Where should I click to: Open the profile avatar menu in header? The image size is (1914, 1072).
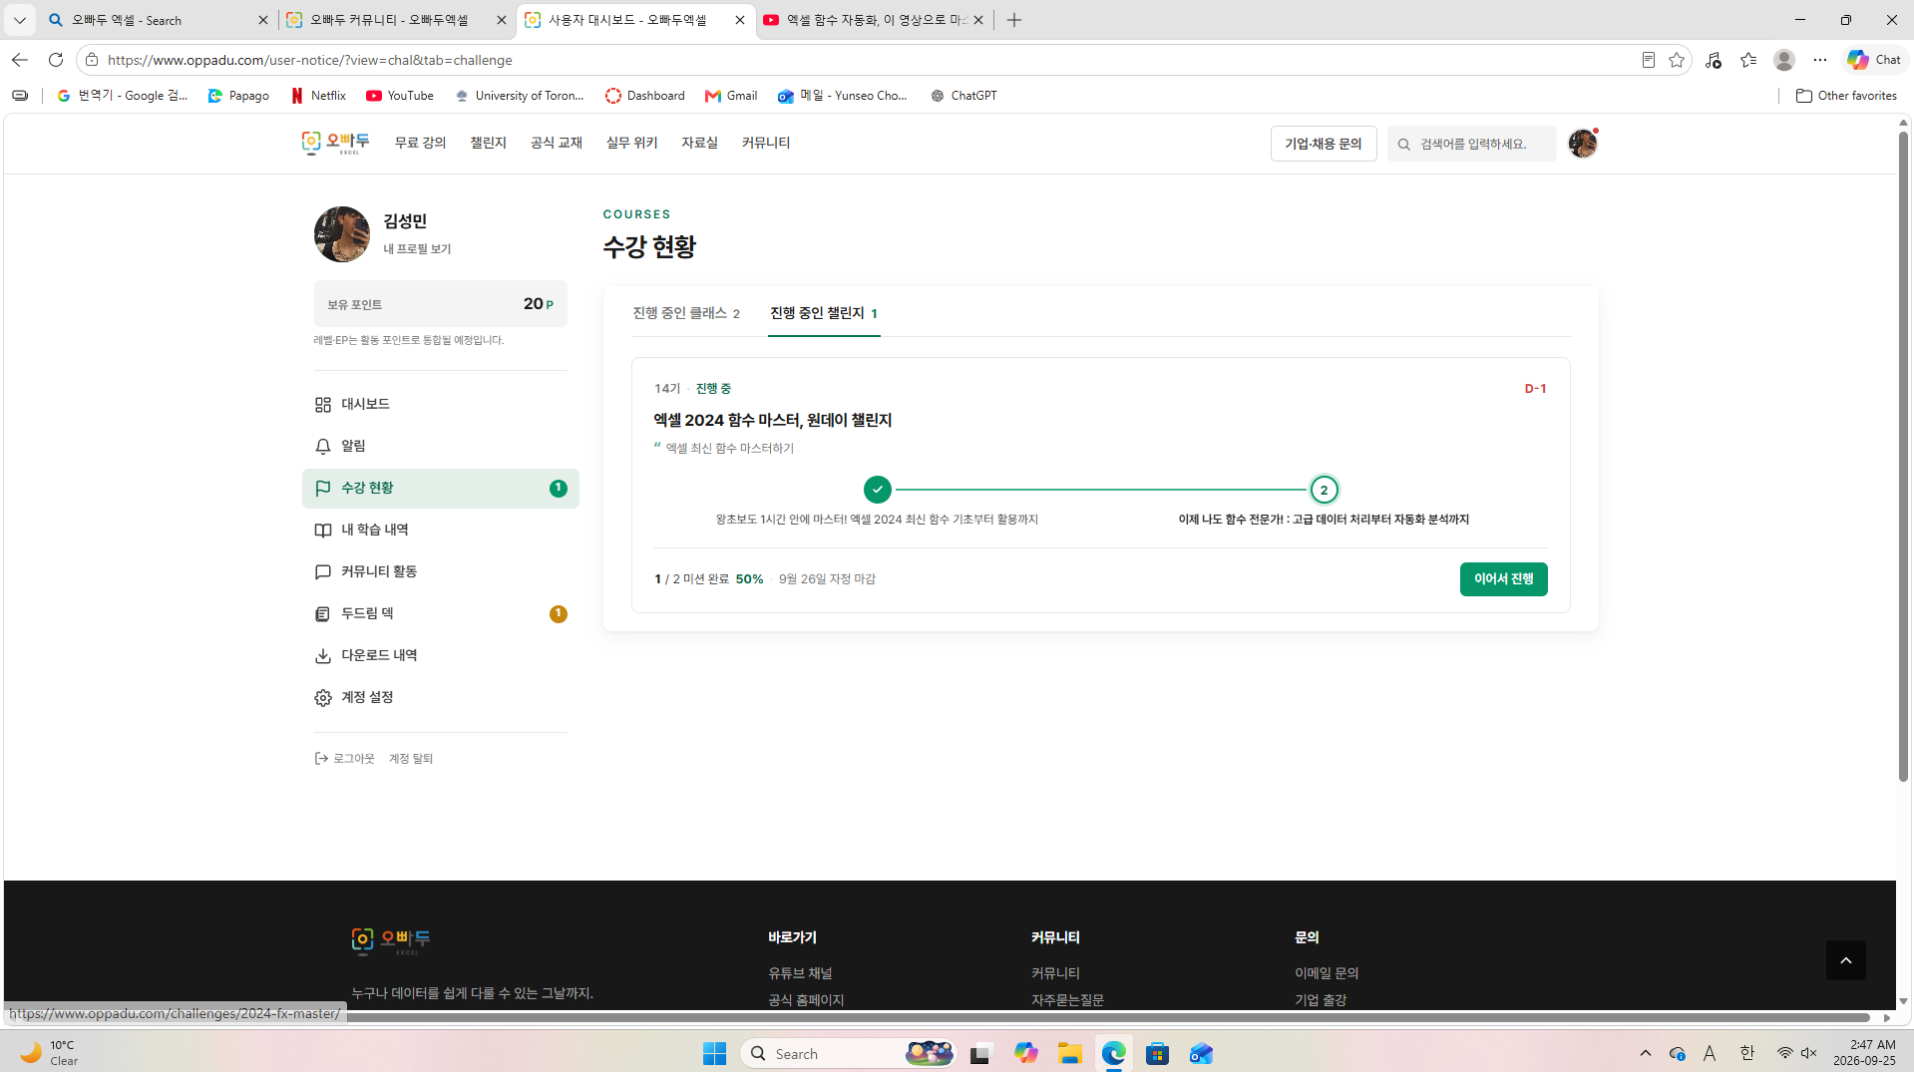click(1582, 144)
